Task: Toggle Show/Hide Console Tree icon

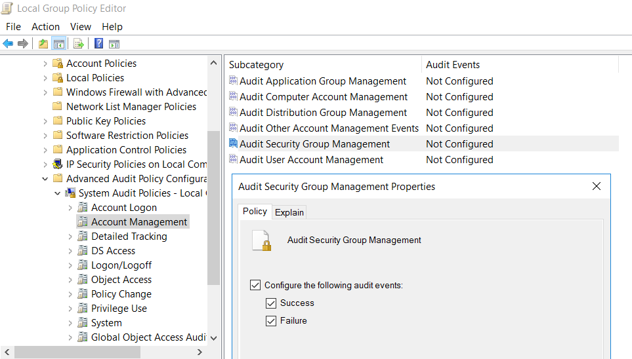Action: click(59, 44)
